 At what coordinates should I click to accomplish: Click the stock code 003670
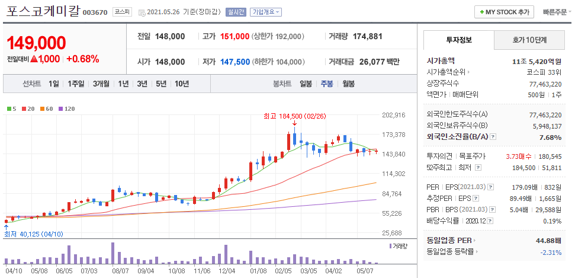(95, 12)
